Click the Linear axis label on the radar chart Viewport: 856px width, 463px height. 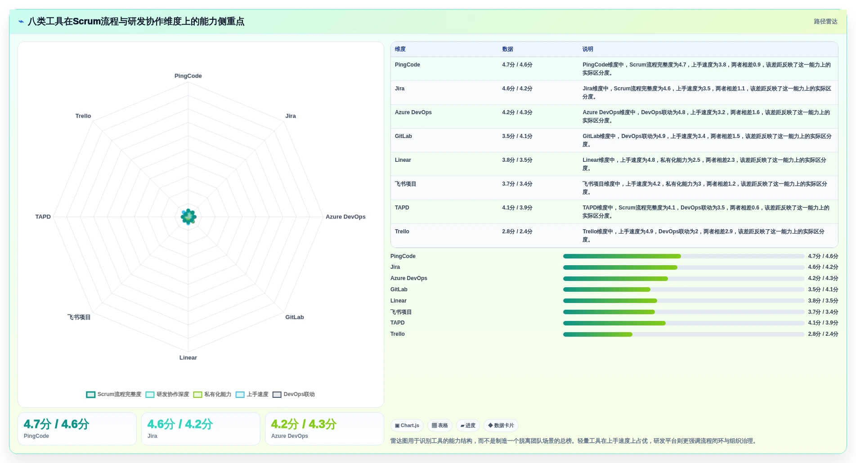(188, 358)
